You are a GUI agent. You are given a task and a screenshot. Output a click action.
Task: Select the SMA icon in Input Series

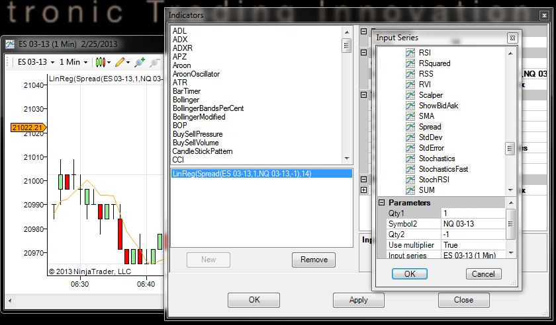coord(410,116)
